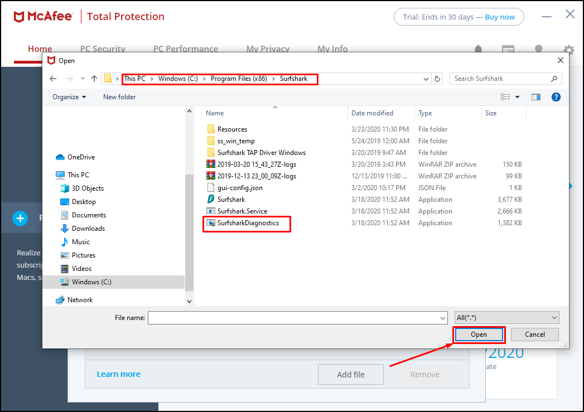584x412 pixels.
Task: Open the McAfee subscription calendar icon
Action: tap(508, 49)
